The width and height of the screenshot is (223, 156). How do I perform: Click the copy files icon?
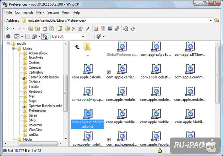[x=34, y=37]
